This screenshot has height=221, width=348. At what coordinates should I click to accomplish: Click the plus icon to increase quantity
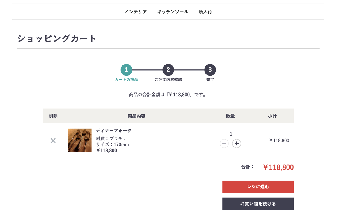point(237,143)
